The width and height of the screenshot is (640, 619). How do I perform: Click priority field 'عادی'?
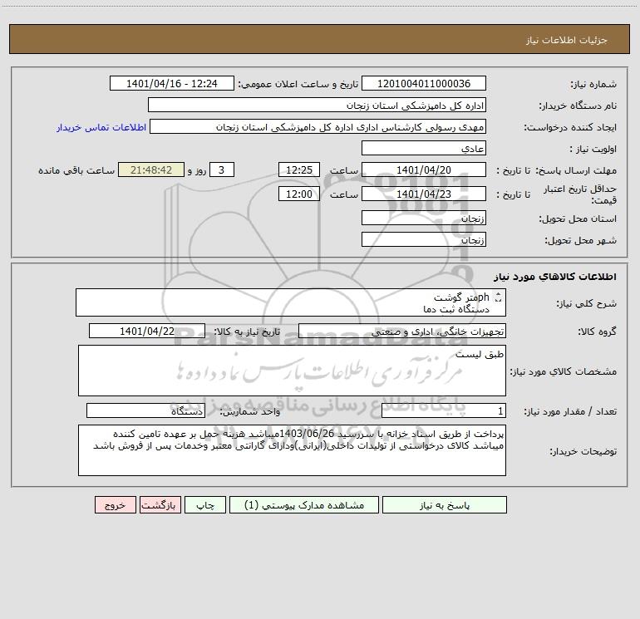pos(424,148)
